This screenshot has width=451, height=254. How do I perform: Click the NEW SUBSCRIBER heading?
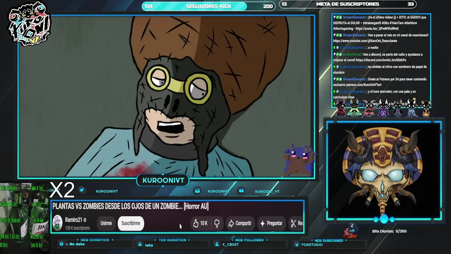coord(329,241)
